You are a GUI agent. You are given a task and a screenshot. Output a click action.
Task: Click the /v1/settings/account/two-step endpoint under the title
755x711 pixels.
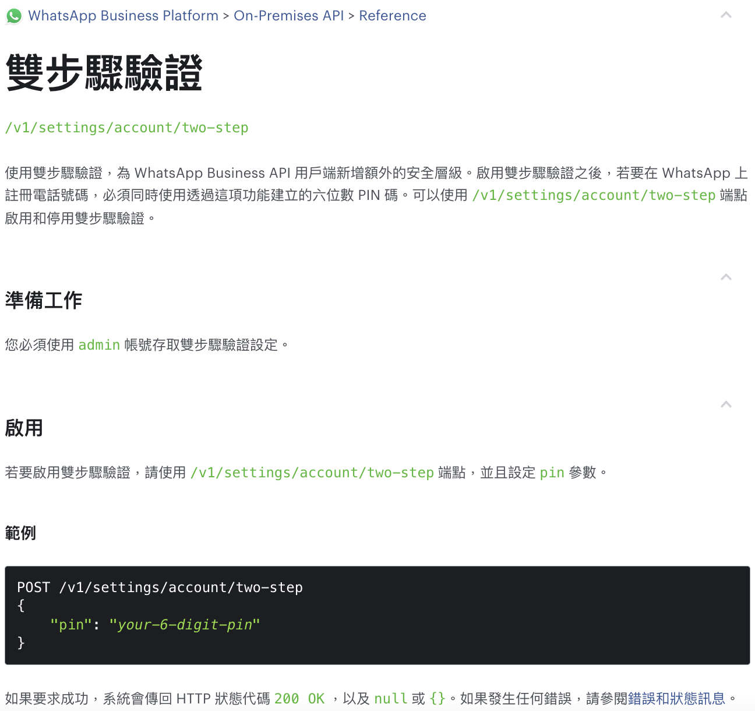pos(127,128)
